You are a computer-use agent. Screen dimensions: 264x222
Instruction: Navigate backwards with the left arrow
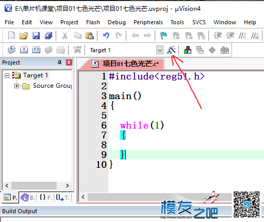tap(135, 36)
